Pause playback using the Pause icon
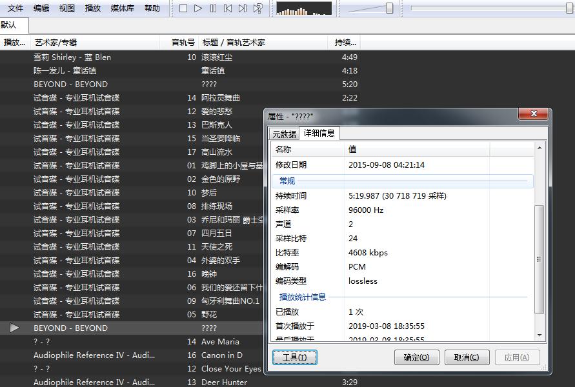Screen dimensions: 575x387 coord(214,8)
